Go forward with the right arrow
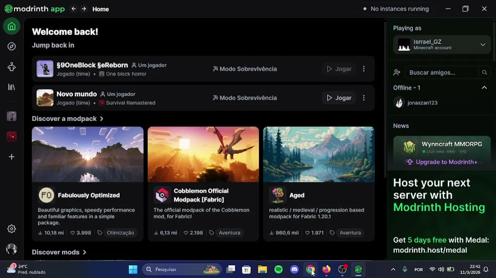 [83, 9]
